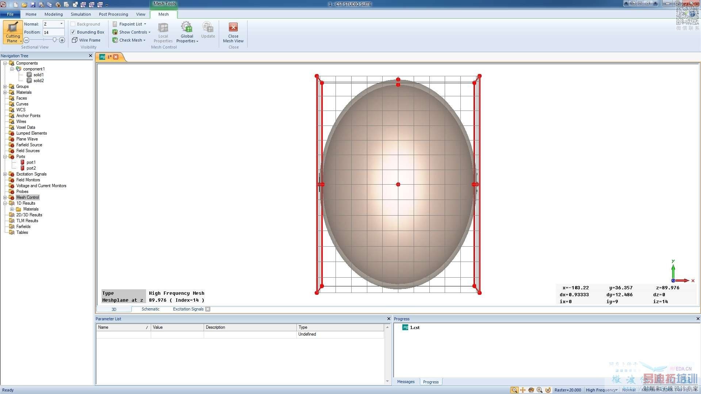This screenshot has width=701, height=394.
Task: Open the Normal axis dropdown
Action: click(61, 24)
